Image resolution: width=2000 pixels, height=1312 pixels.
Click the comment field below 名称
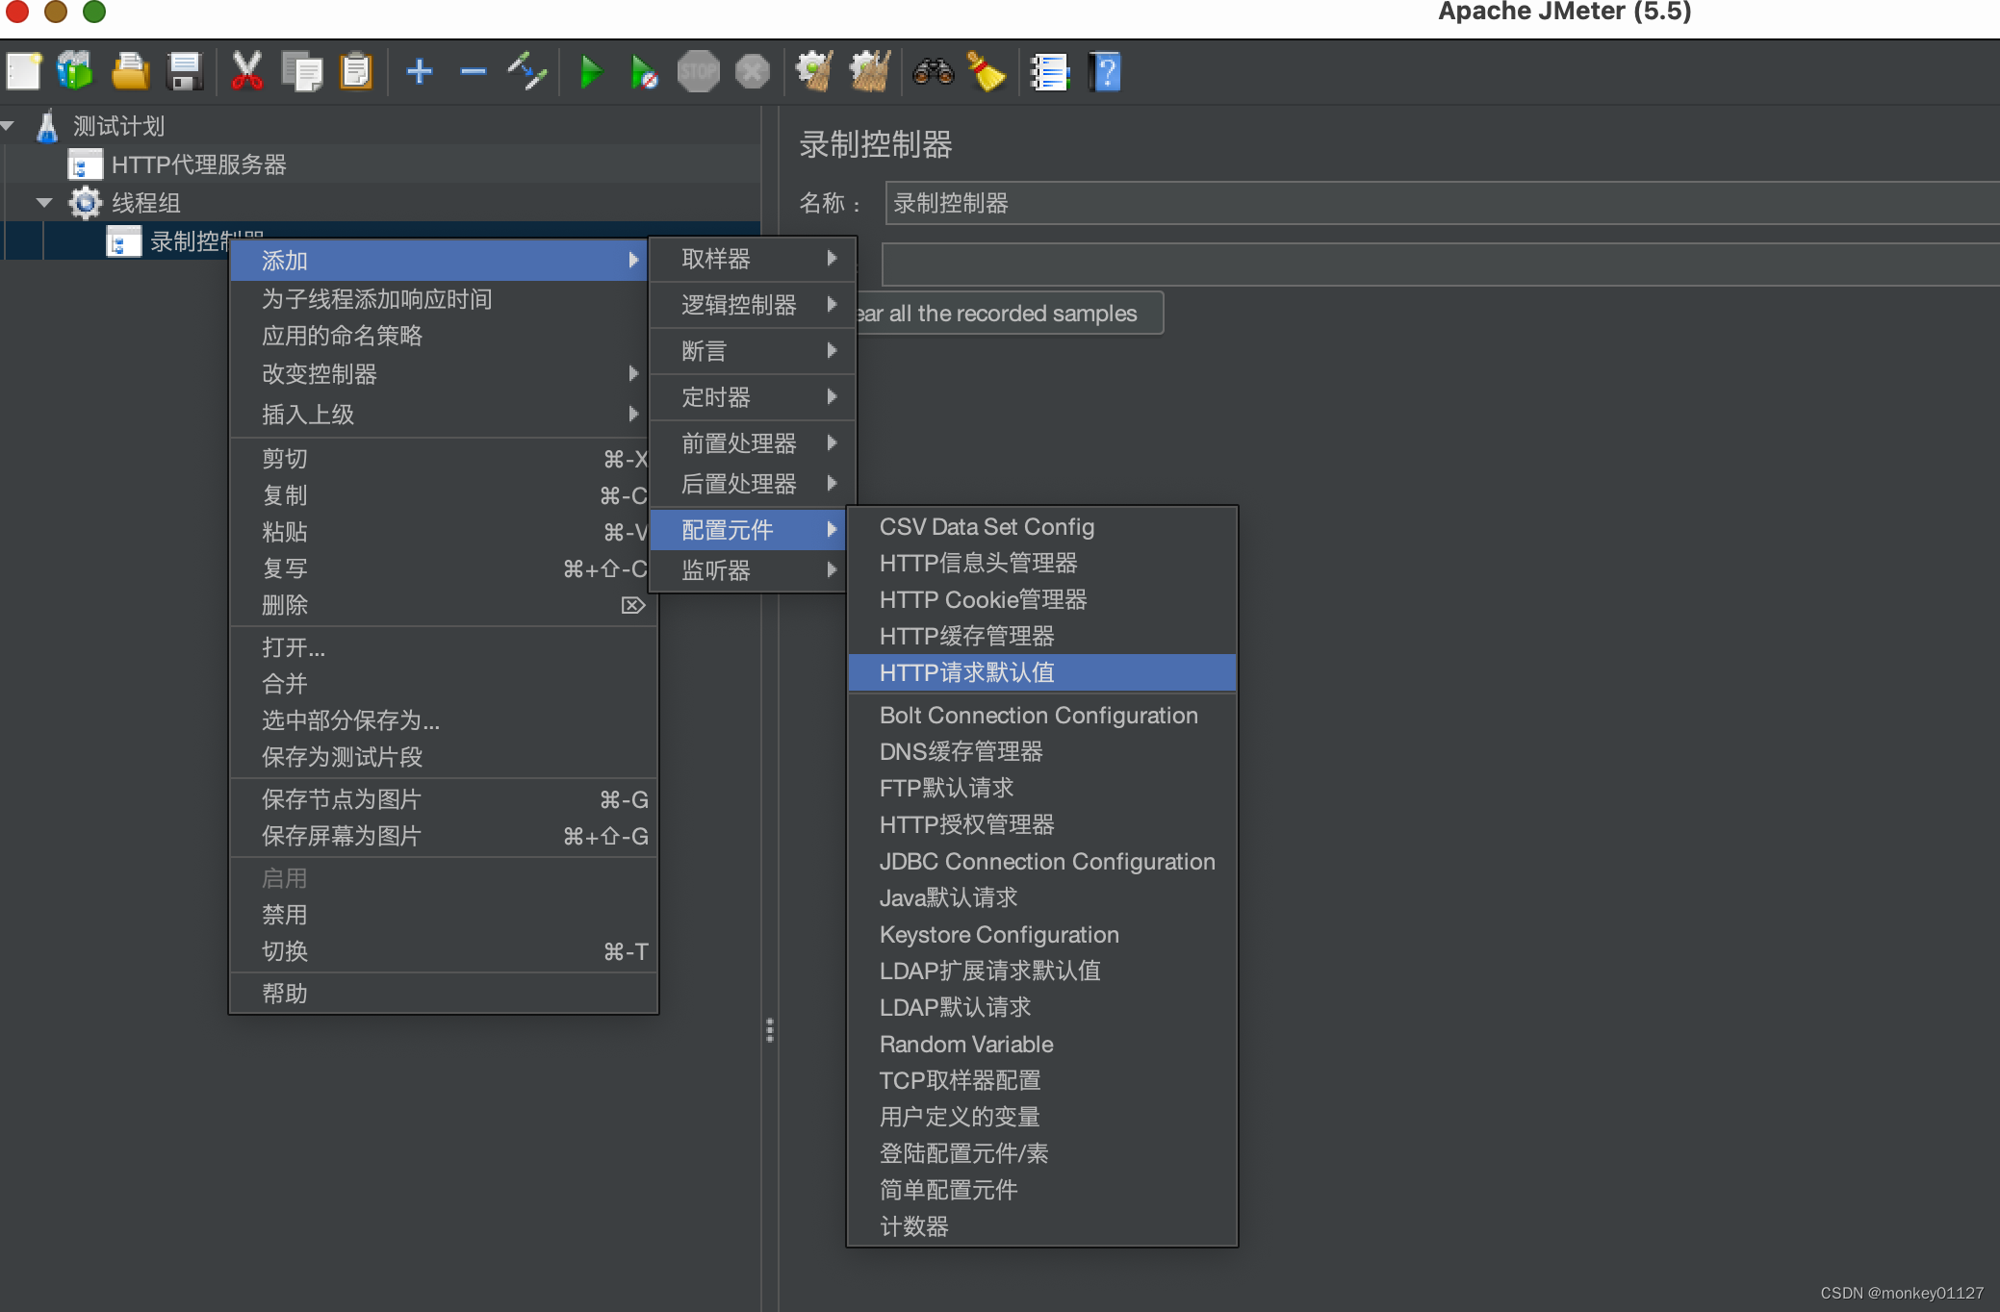(x=1440, y=265)
